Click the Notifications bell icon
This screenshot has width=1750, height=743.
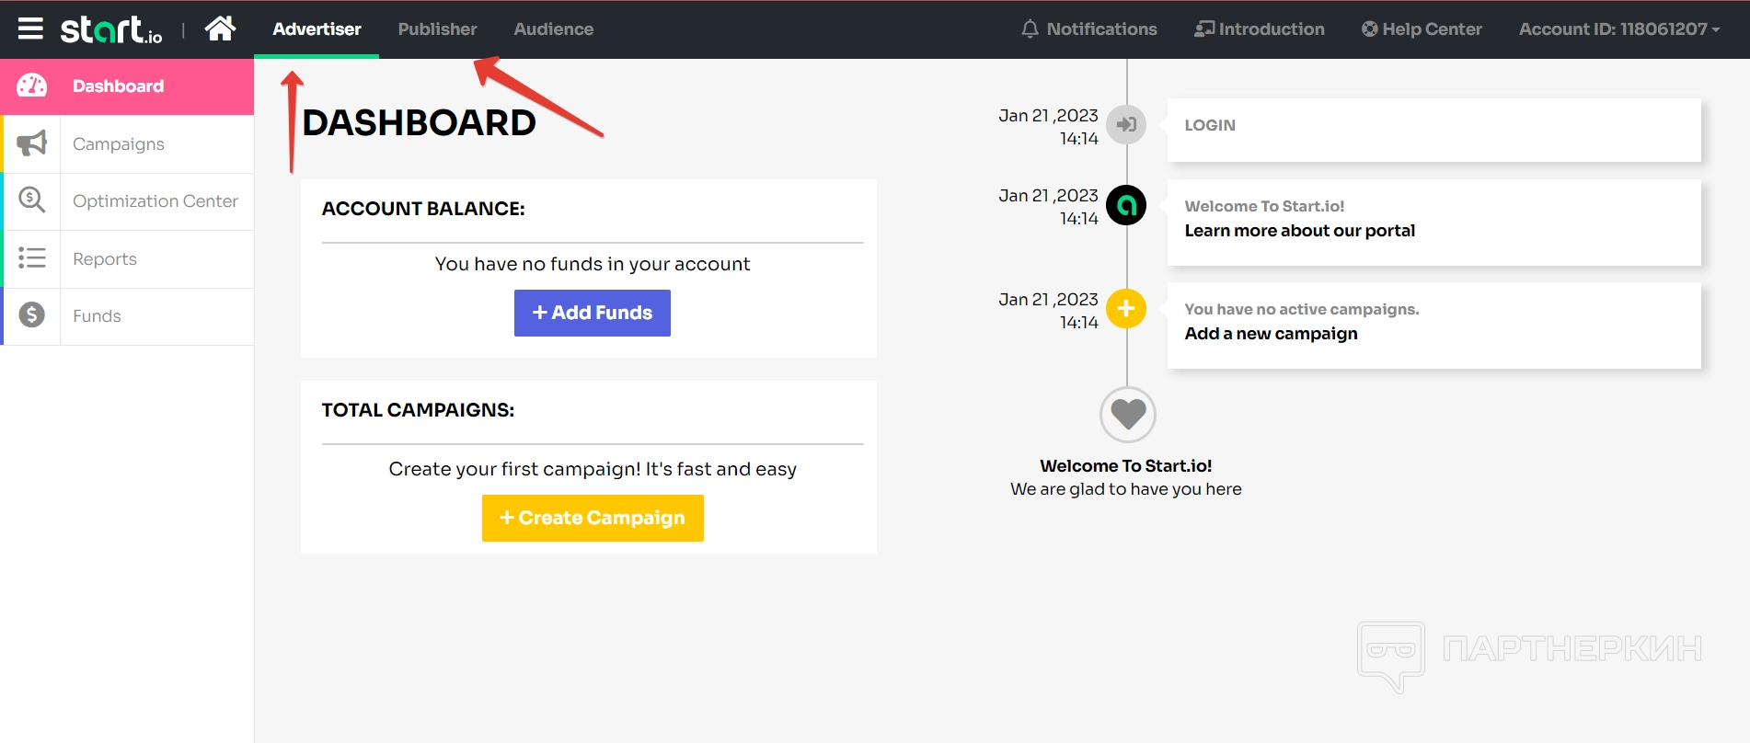(1030, 29)
